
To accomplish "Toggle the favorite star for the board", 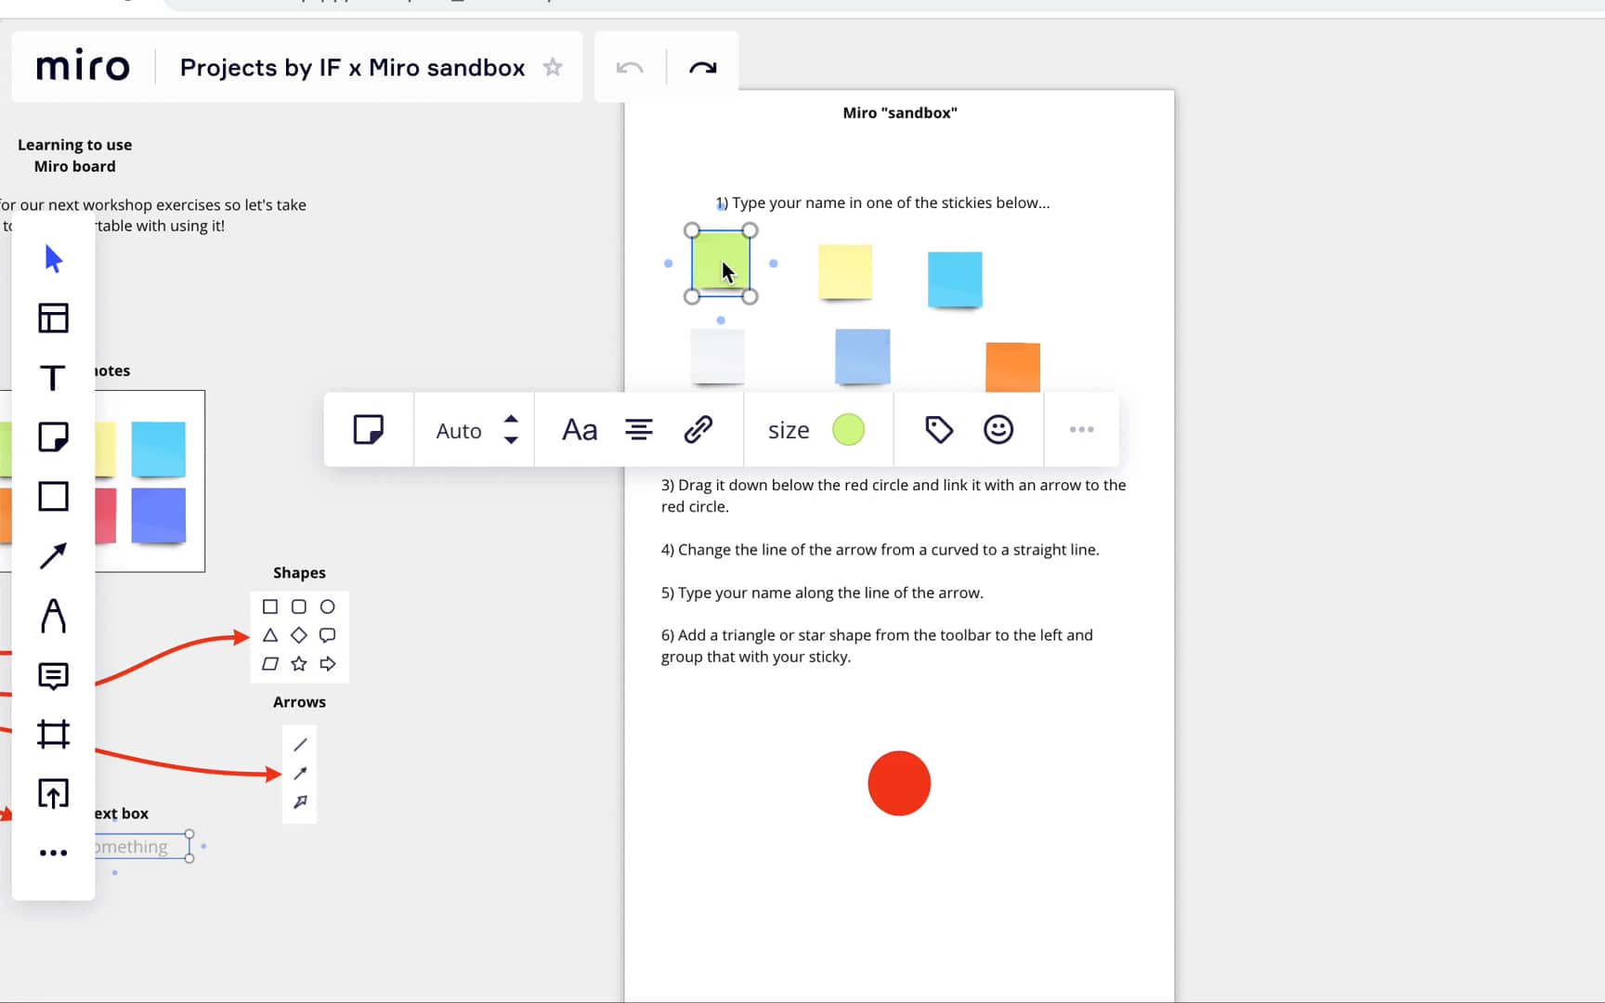I will click(553, 67).
